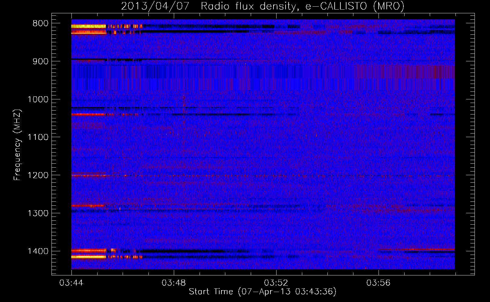Click the 03:52 time tick label

click(276, 283)
